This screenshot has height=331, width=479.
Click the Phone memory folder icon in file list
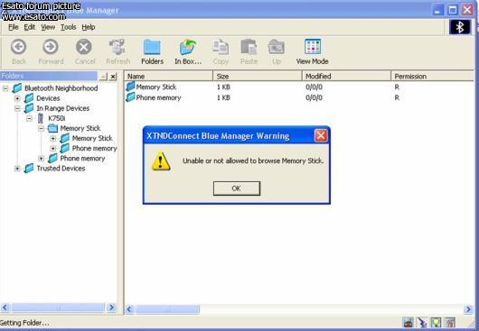click(x=130, y=97)
